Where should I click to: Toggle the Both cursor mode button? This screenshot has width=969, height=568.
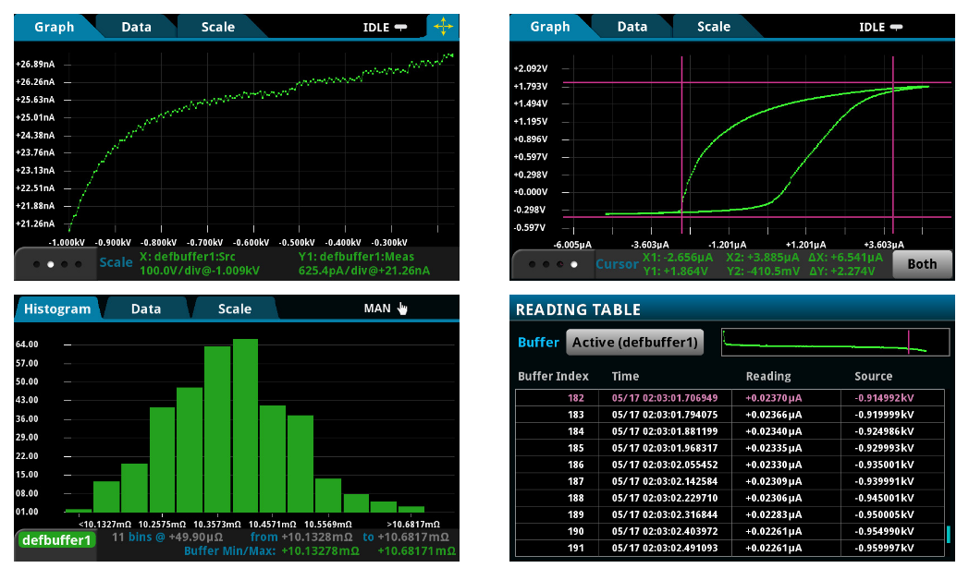point(921,263)
